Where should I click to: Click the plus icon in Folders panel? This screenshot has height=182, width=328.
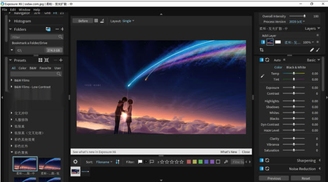(x=62, y=29)
